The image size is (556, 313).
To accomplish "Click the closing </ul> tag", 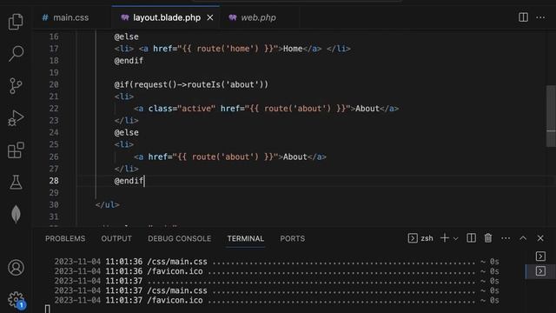I will coord(108,205).
